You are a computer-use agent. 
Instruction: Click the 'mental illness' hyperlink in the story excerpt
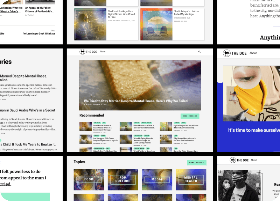[42, 85]
